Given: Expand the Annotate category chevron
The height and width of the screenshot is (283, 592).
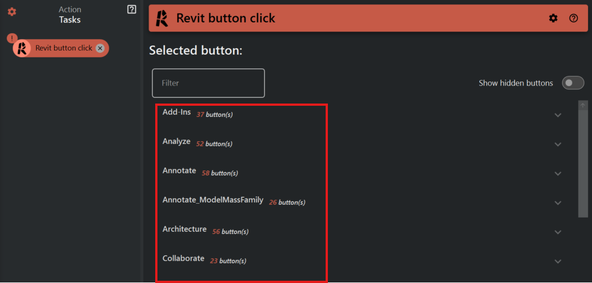Looking at the screenshot, I should click(x=558, y=173).
